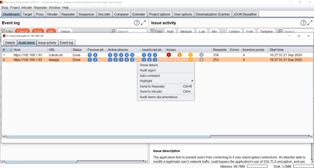Screen dimensions: 314x168
Task: Switch to the Target tab
Action: point(27,14)
